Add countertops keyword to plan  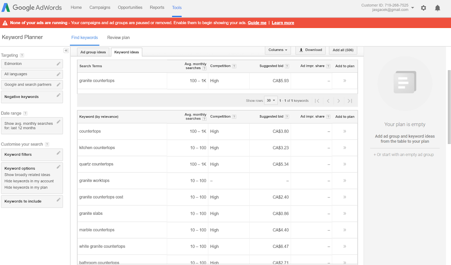(344, 131)
